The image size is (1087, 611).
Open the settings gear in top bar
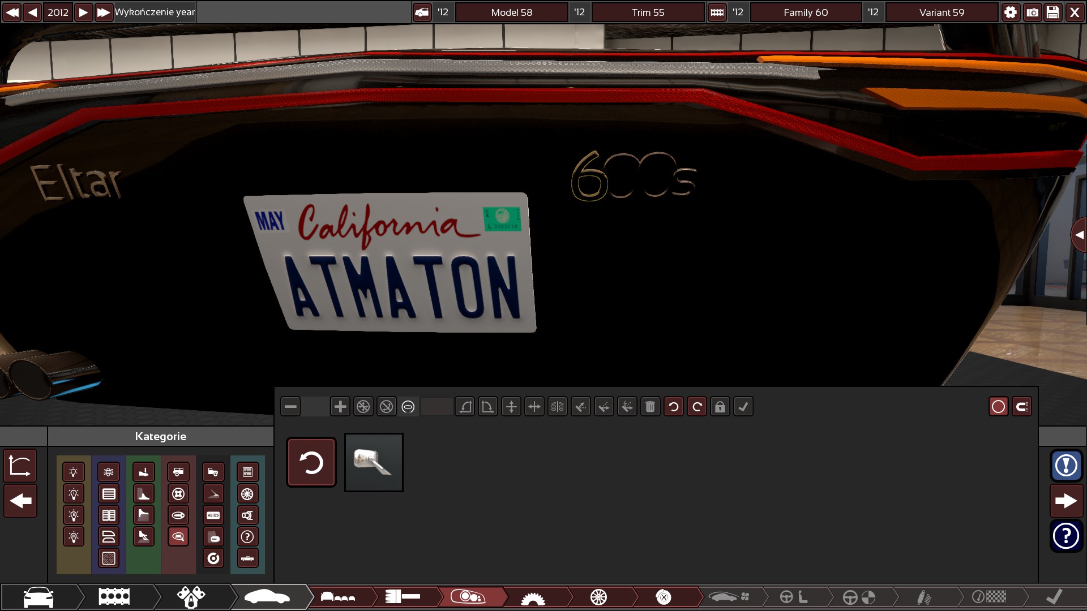1011,12
